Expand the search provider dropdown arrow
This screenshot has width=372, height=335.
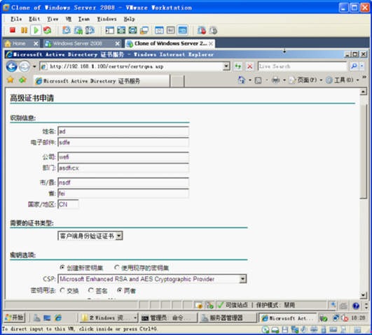[361, 66]
